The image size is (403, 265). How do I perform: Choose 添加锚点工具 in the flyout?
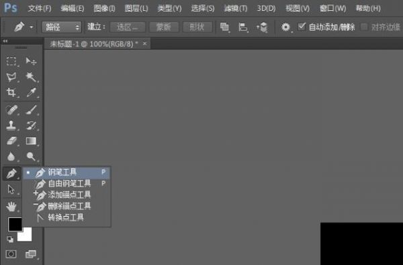pyautogui.click(x=66, y=195)
